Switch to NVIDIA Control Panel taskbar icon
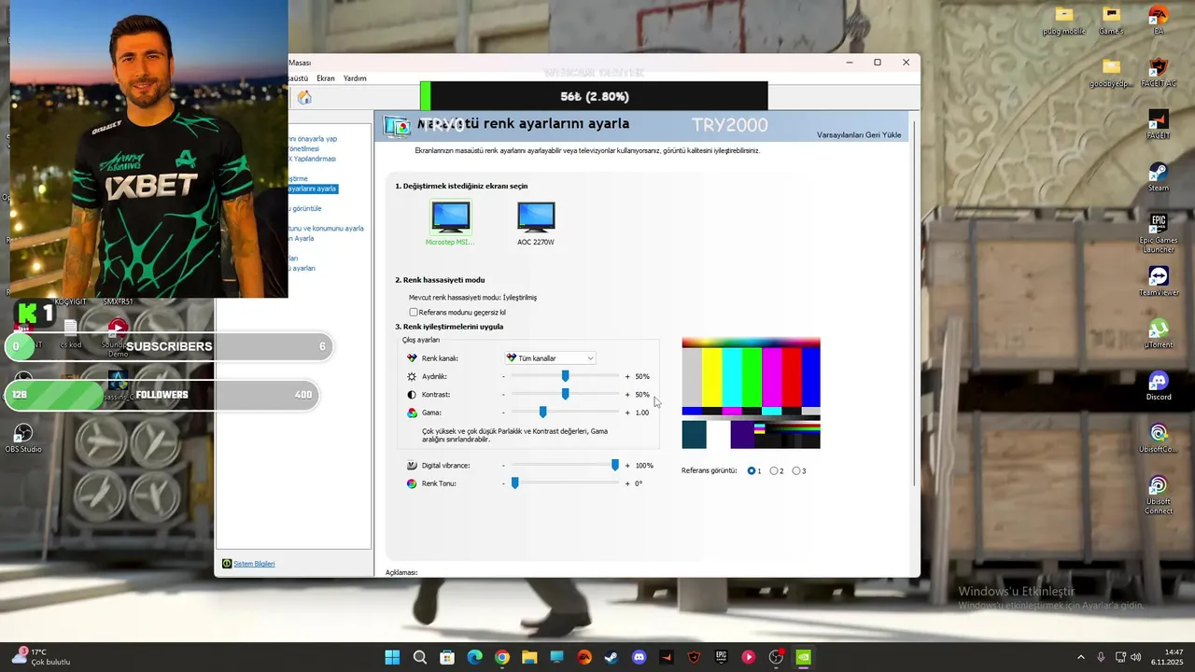Viewport: 1195px width, 672px height. [803, 657]
